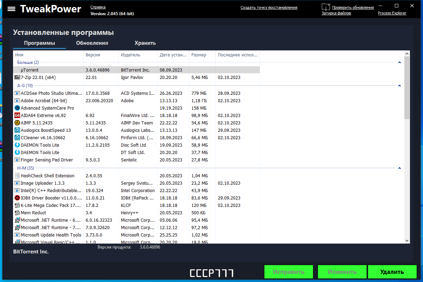Click the scrollbar down arrow
The height and width of the screenshot is (282, 423).
coord(407,240)
